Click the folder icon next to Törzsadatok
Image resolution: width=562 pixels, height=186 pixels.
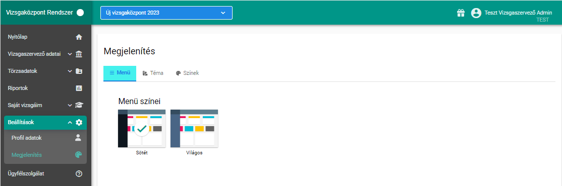point(79,71)
